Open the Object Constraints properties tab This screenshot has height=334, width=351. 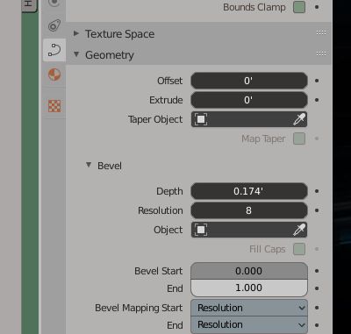pyautogui.click(x=54, y=25)
